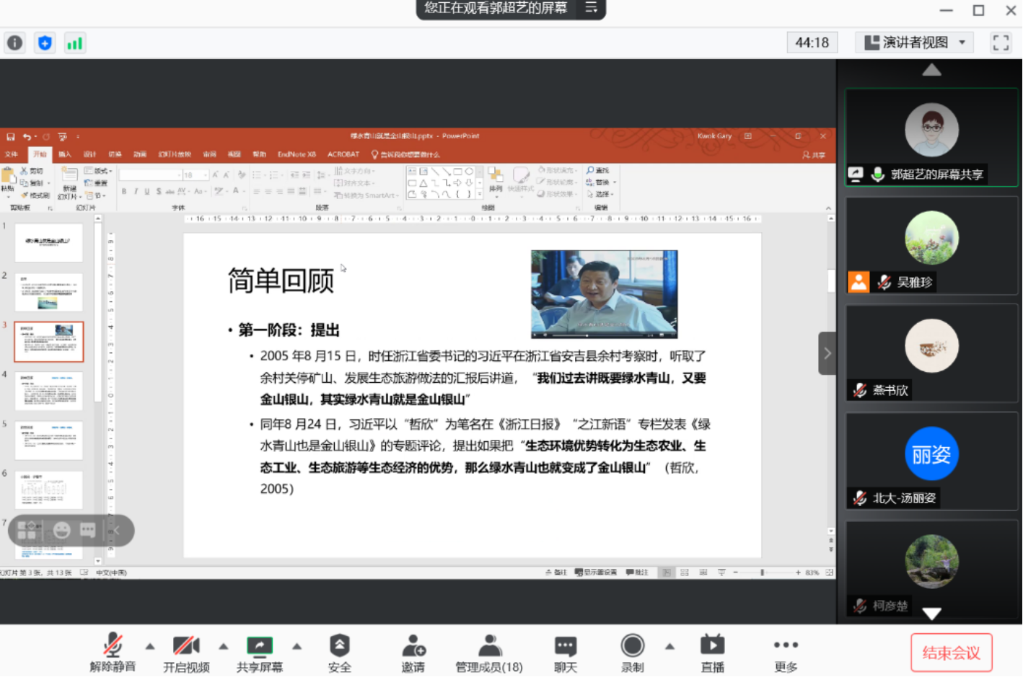Select the Format Painter icon
The height and width of the screenshot is (677, 1023).
28,194
